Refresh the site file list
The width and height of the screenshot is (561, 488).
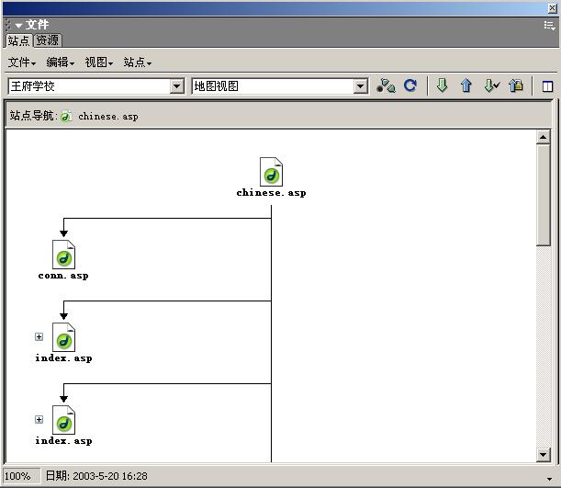pyautogui.click(x=410, y=85)
